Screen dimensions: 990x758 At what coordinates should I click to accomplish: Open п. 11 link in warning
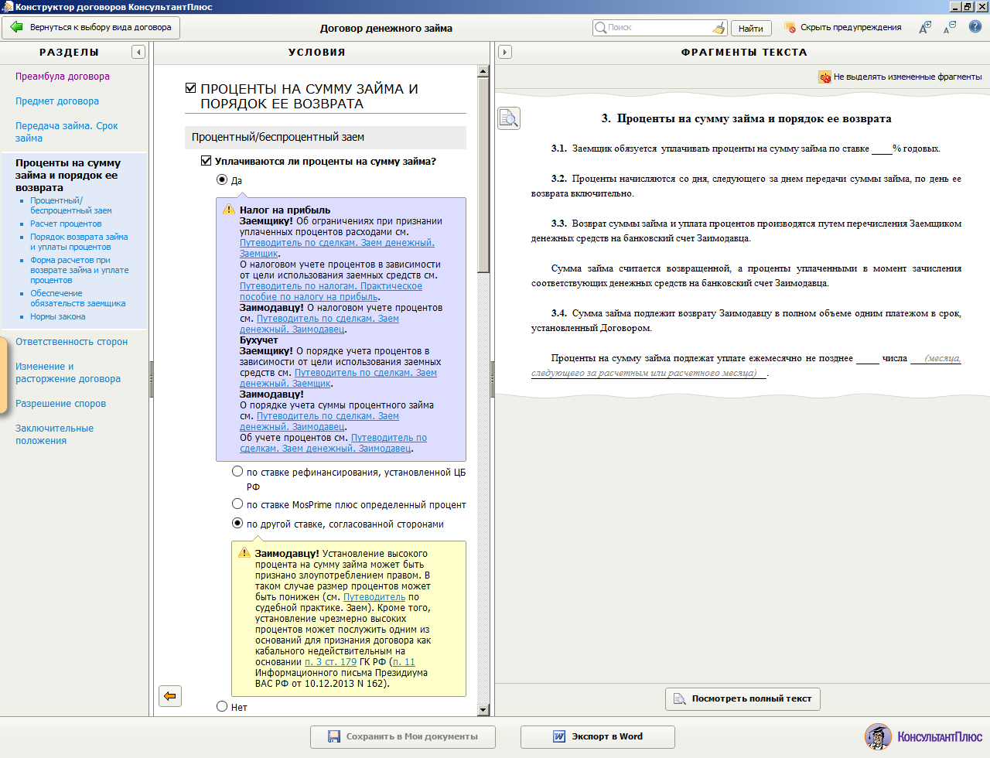[x=404, y=662]
